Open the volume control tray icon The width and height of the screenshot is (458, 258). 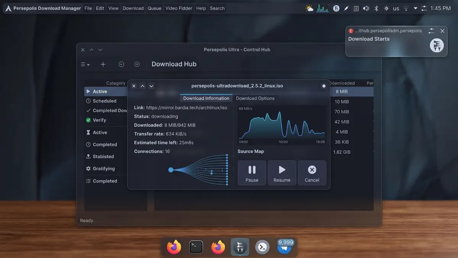click(366, 8)
